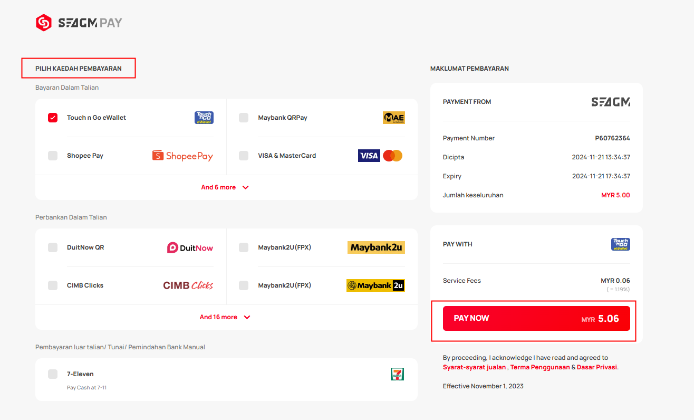The height and width of the screenshot is (420, 694).
Task: Click the service fee MYR 0.06
Action: [615, 281]
